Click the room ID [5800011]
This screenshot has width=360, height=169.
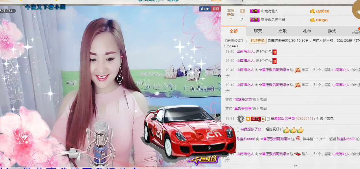pyautogui.click(x=304, y=119)
